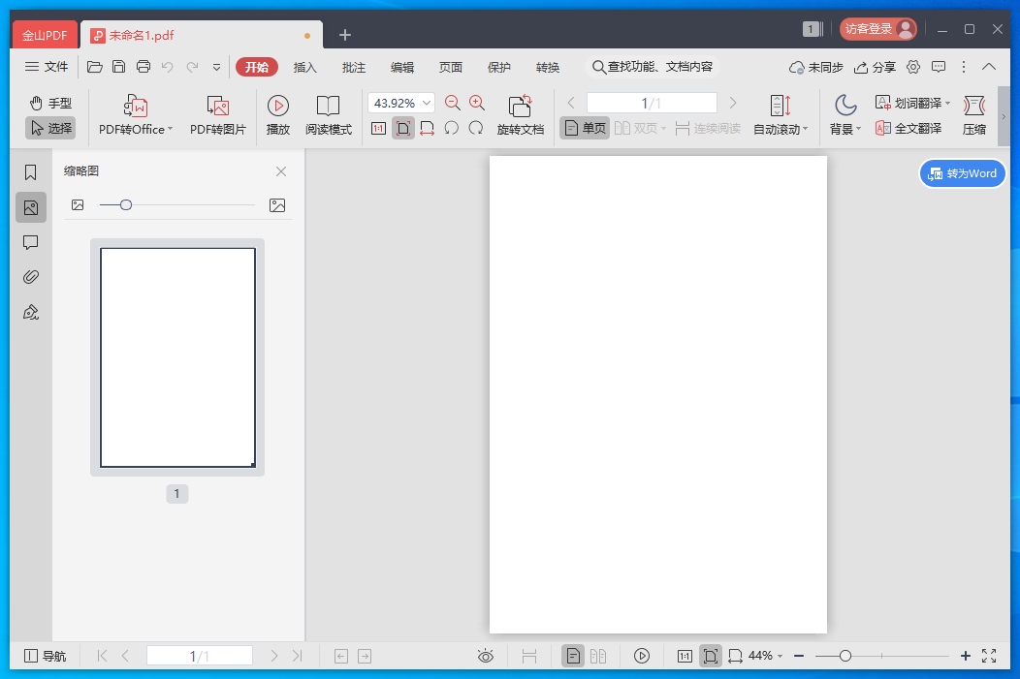Switch to the 转换 tab
Screen dimensions: 1020x679
click(548, 67)
